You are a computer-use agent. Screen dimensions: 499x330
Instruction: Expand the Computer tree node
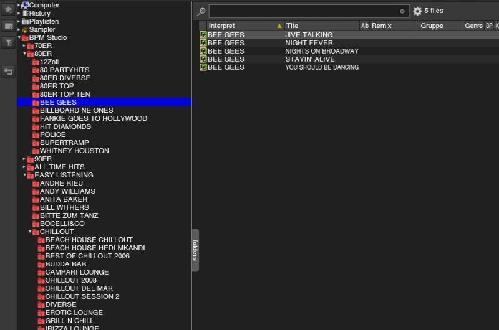[x=19, y=5]
